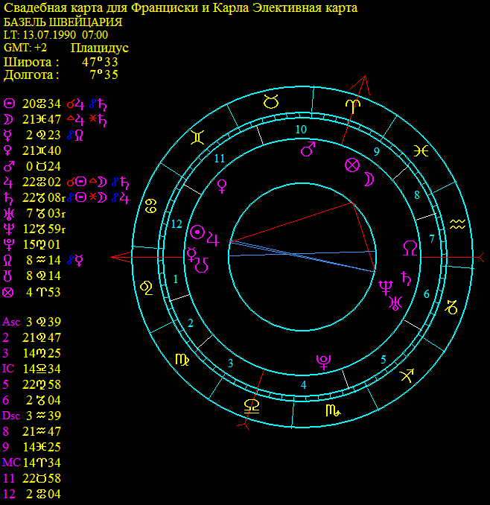Click the South Node glyph inside the wheel
This screenshot has width=490, height=505.
(202, 265)
